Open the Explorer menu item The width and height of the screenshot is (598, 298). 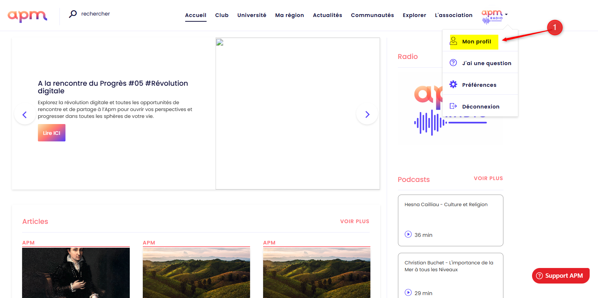(x=414, y=15)
